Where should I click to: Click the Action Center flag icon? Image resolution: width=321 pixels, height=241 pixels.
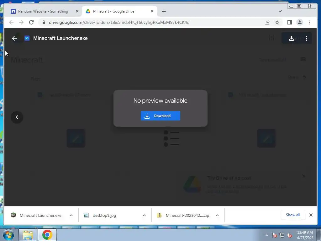(274, 235)
